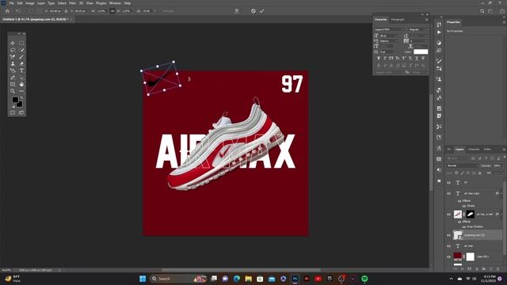
Task: Hide the air max copy layer
Action: pyautogui.click(x=449, y=193)
